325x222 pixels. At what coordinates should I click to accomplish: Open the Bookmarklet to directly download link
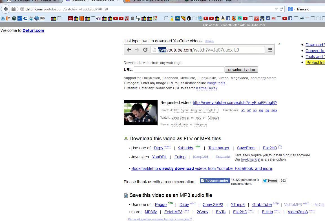click(x=202, y=168)
